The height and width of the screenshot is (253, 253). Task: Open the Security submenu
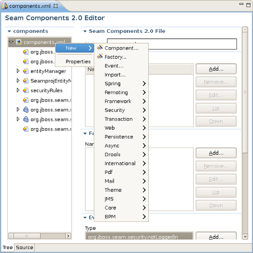click(x=121, y=110)
